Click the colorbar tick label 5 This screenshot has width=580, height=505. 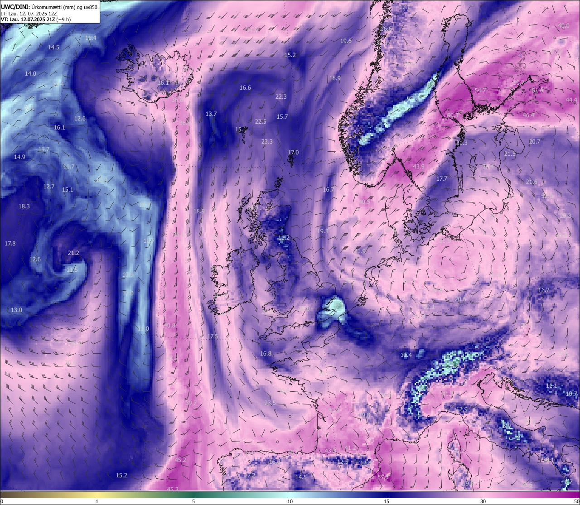click(193, 501)
